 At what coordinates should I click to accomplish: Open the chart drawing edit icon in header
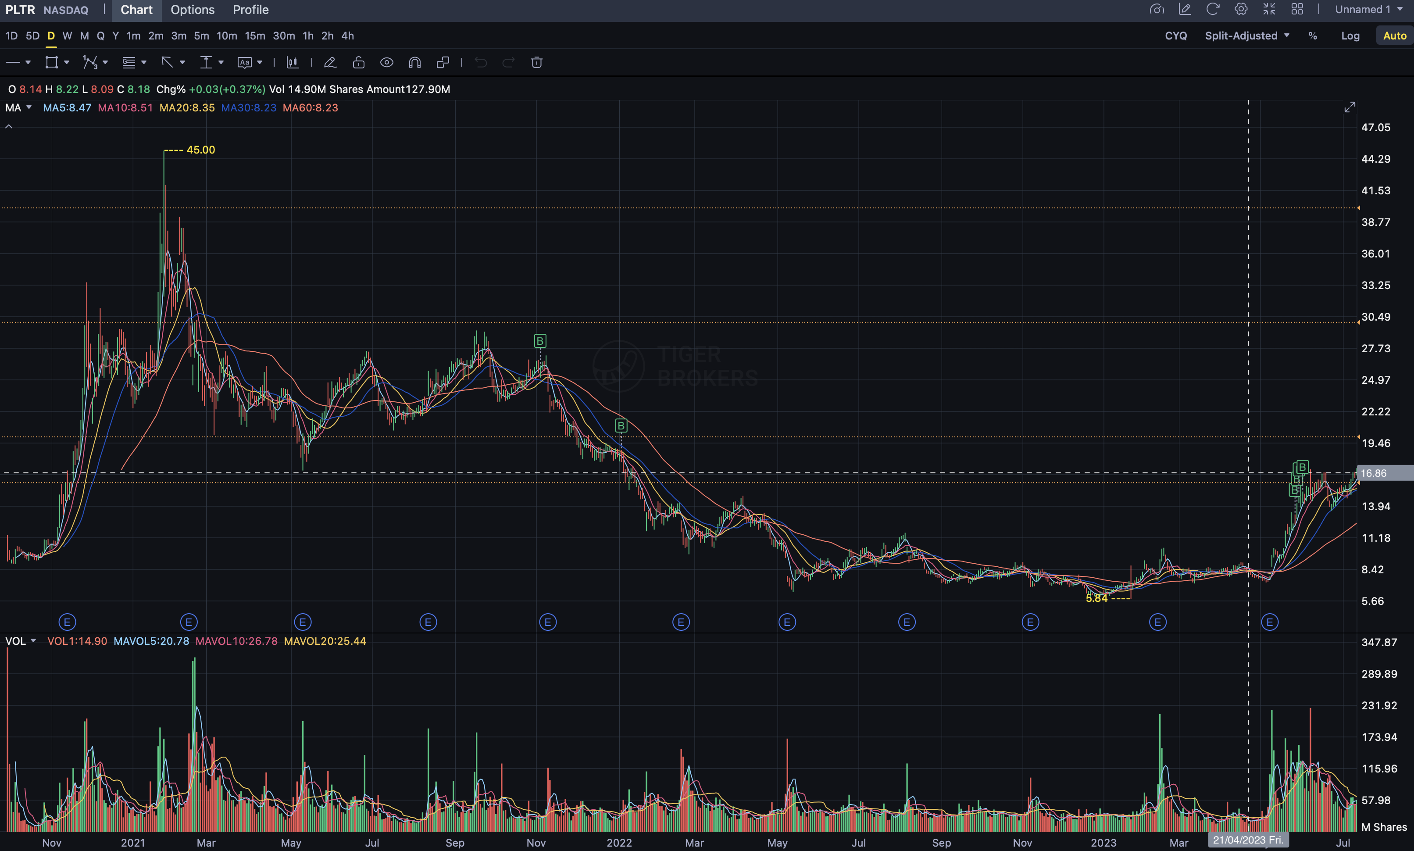[1185, 9]
